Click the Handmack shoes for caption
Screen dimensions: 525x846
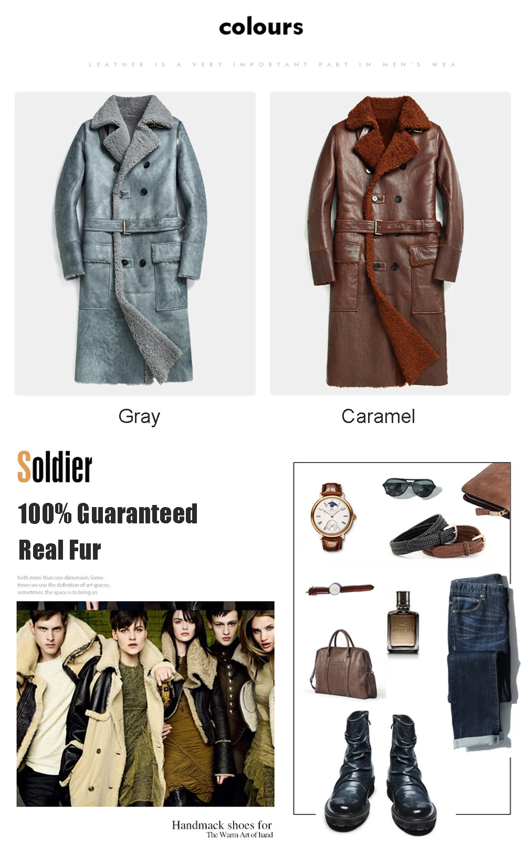(222, 825)
